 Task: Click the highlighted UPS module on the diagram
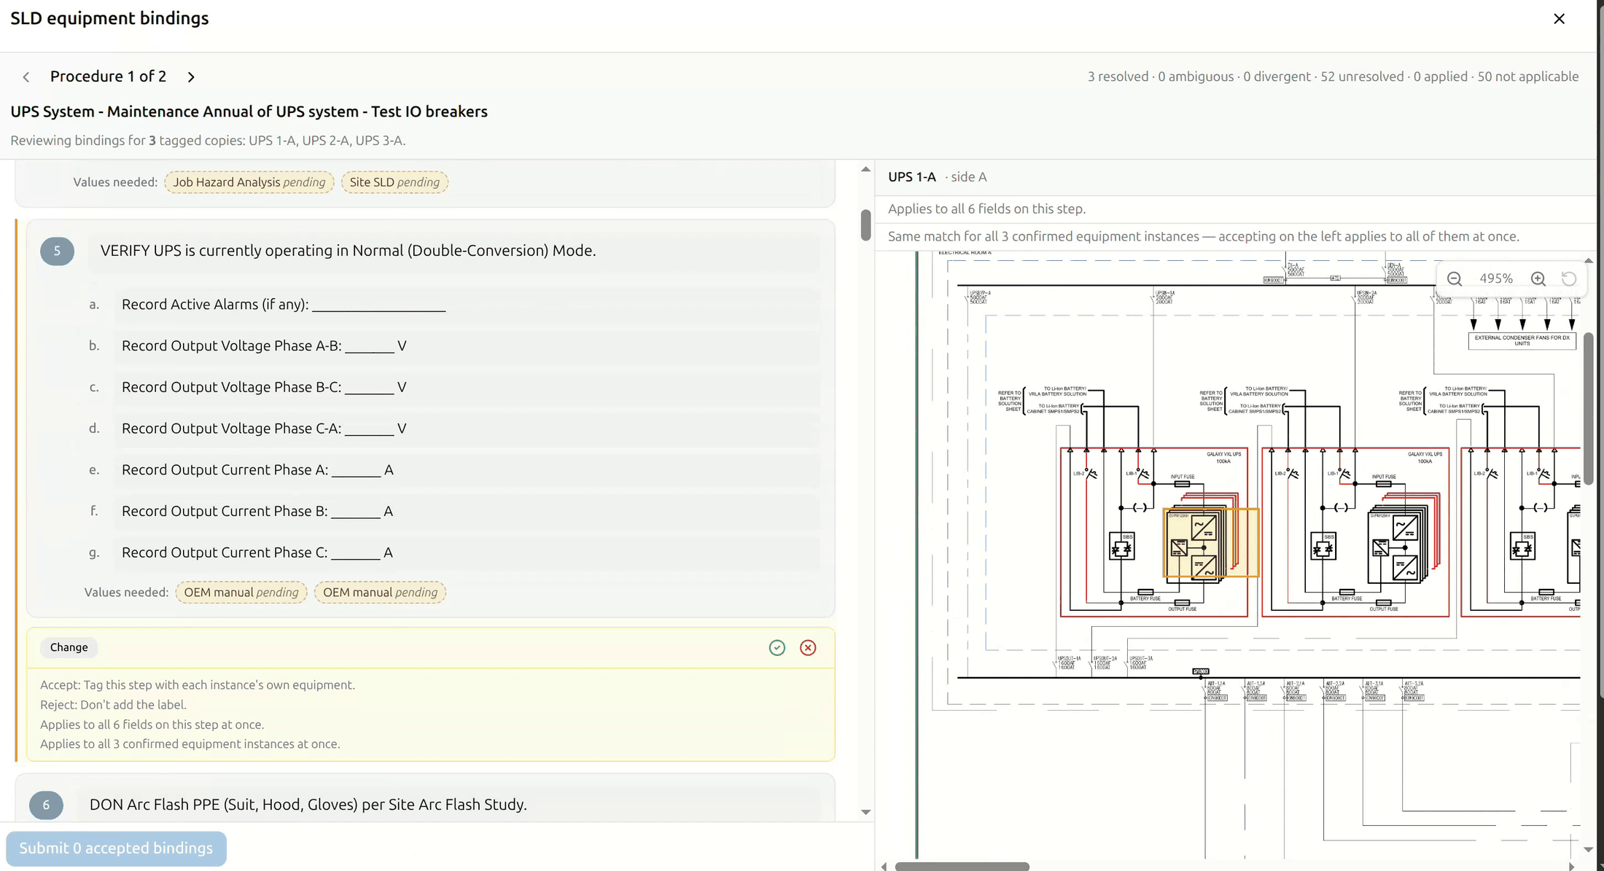1211,543
